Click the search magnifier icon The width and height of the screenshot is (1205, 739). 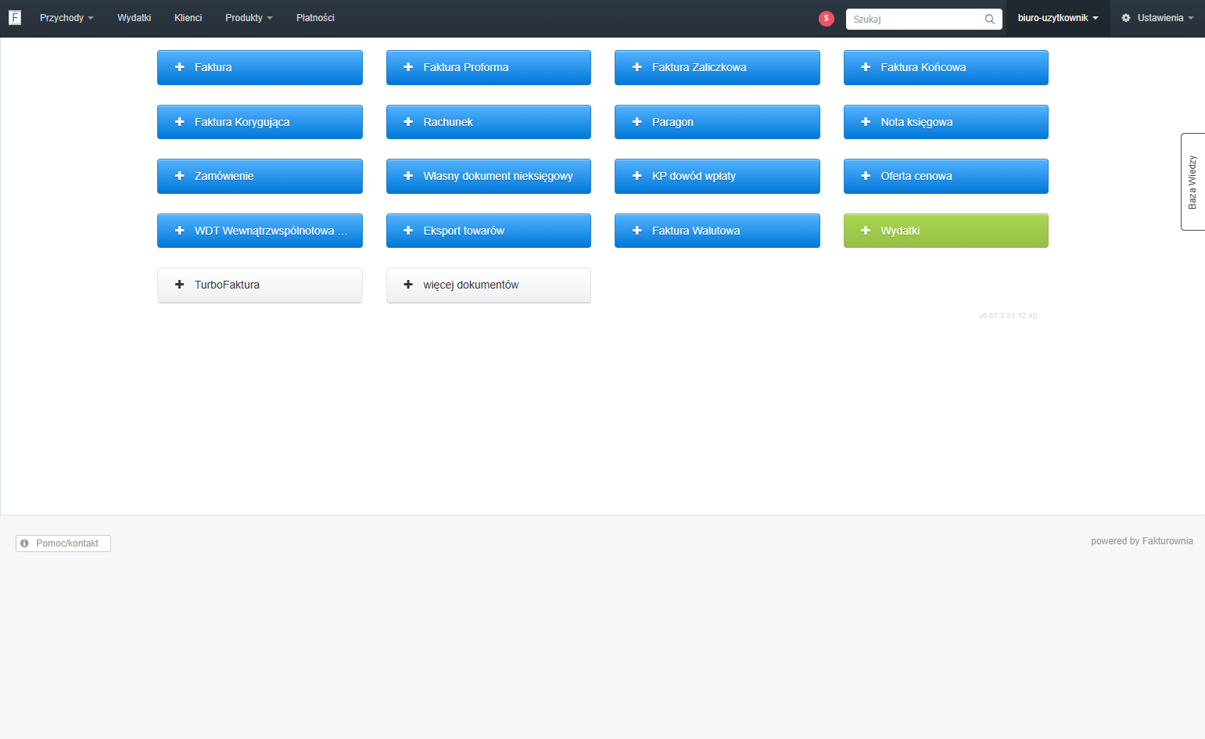(x=990, y=19)
